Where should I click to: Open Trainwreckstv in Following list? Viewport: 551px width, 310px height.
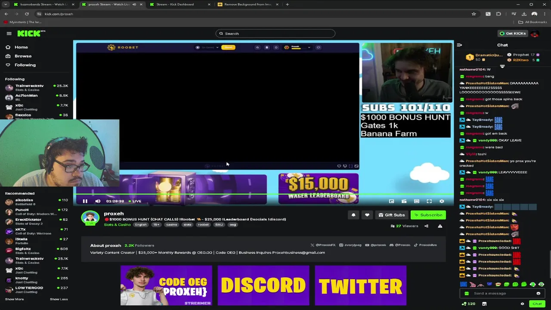click(37, 87)
